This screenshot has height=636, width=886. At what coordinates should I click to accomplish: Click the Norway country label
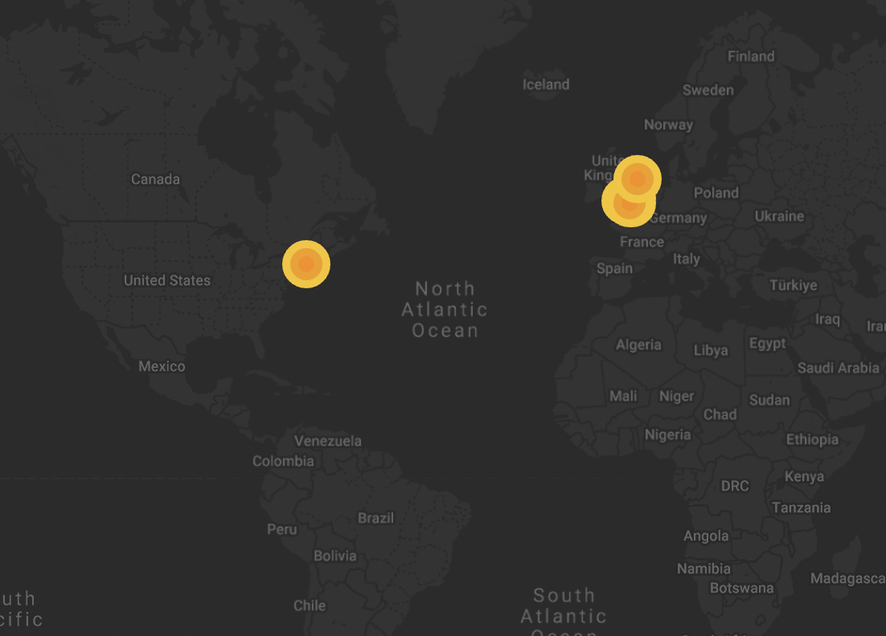[x=668, y=124]
